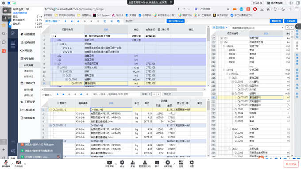Open the checkbox task icon in dark sidebar
This screenshot has width=301, height=169.
coord(13,33)
